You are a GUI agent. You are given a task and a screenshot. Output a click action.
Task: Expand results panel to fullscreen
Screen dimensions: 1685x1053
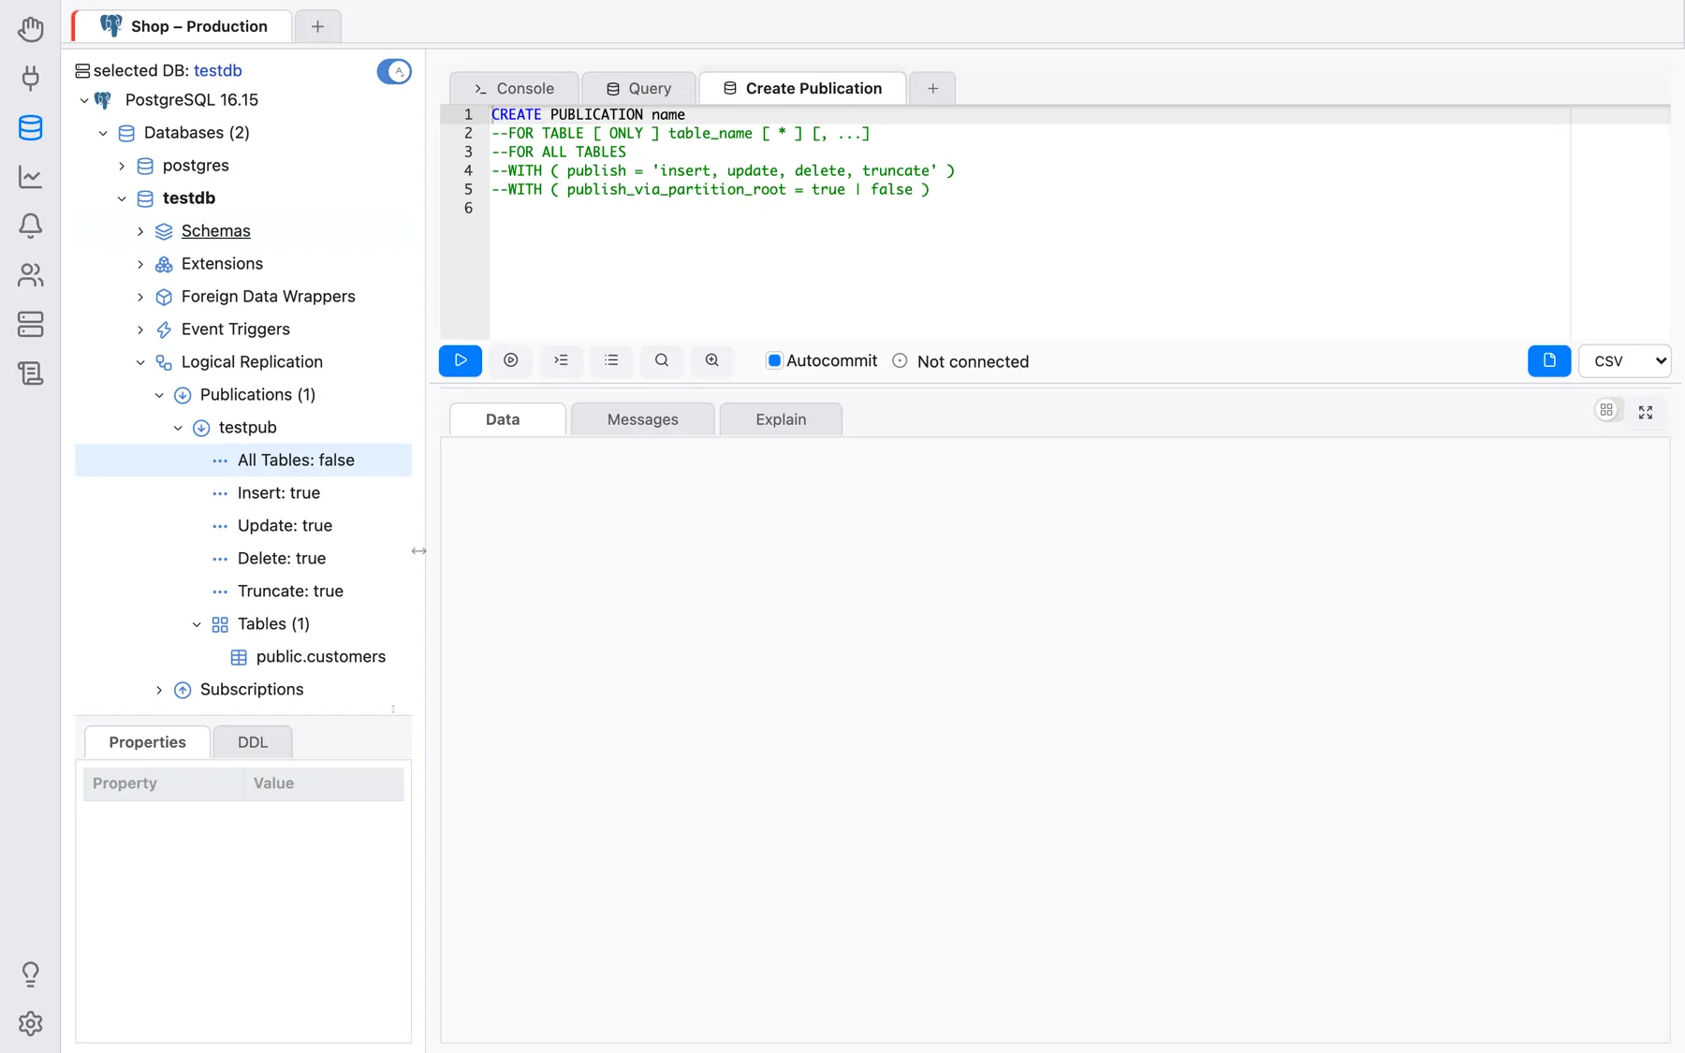click(1646, 412)
